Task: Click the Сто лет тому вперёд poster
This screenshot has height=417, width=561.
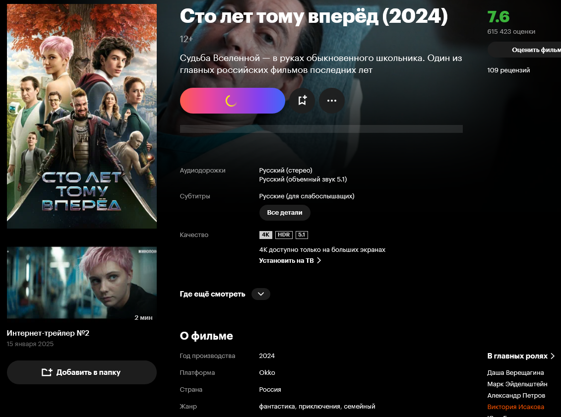Action: (81, 116)
